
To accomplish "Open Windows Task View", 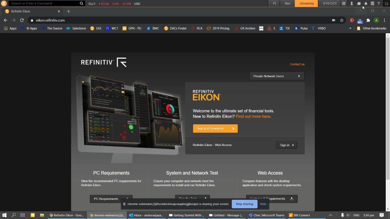I will (23, 215).
